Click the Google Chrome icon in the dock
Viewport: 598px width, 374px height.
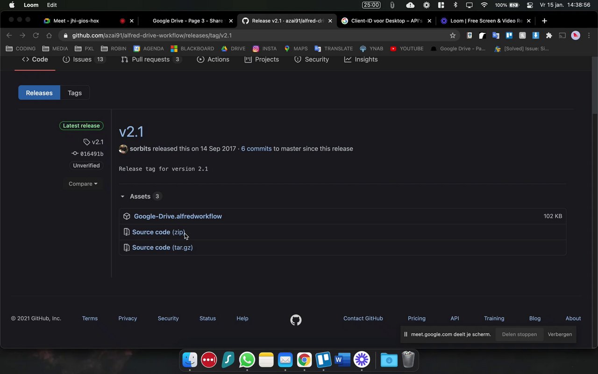[x=304, y=360]
